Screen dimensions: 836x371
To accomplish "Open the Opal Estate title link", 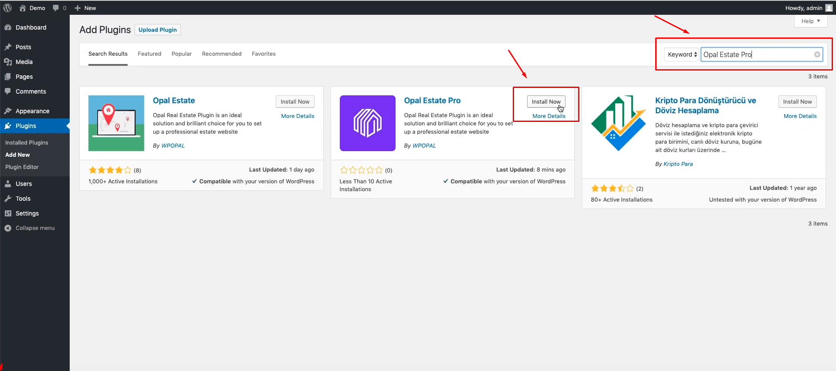I will coord(174,101).
